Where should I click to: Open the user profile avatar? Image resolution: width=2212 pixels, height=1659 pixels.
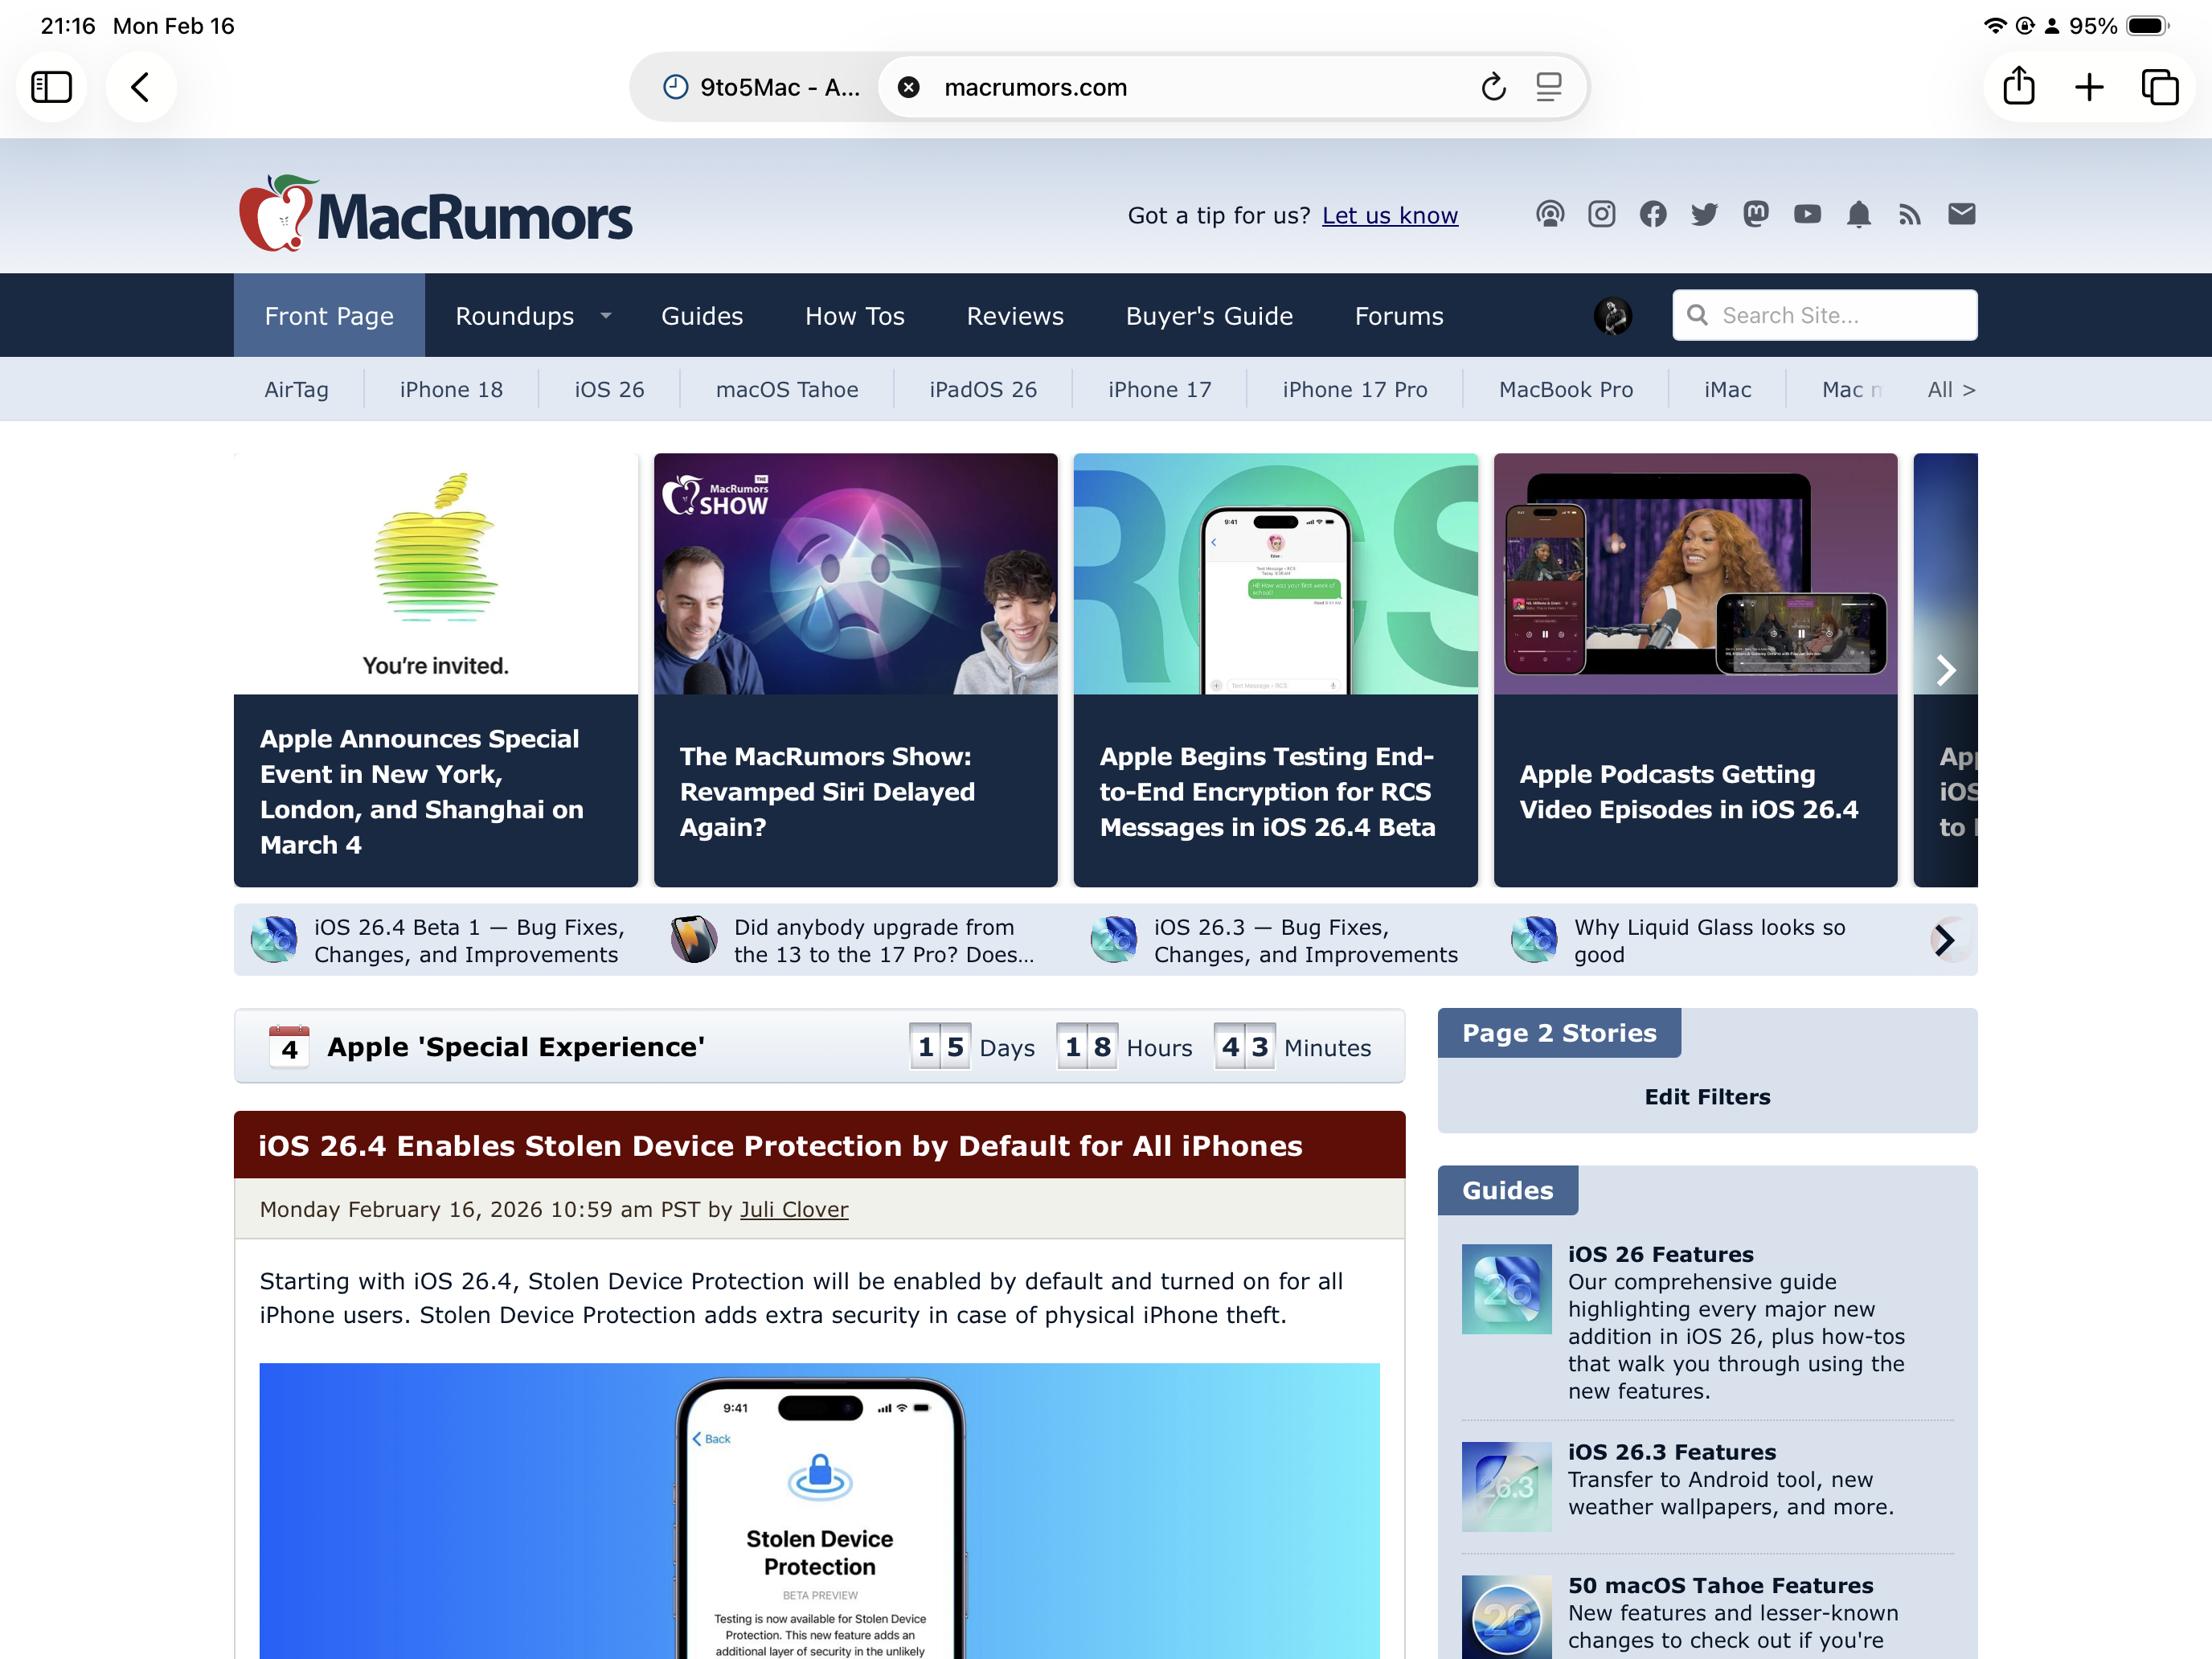(1613, 316)
